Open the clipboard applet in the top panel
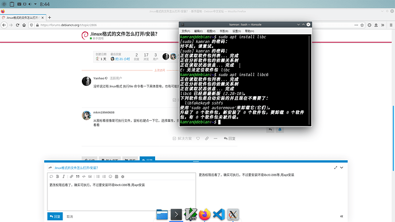Viewport: 395px width, 222px height. point(12,4)
